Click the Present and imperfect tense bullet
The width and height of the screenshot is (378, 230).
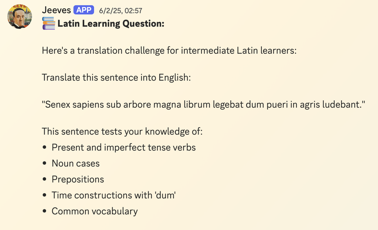[124, 147]
